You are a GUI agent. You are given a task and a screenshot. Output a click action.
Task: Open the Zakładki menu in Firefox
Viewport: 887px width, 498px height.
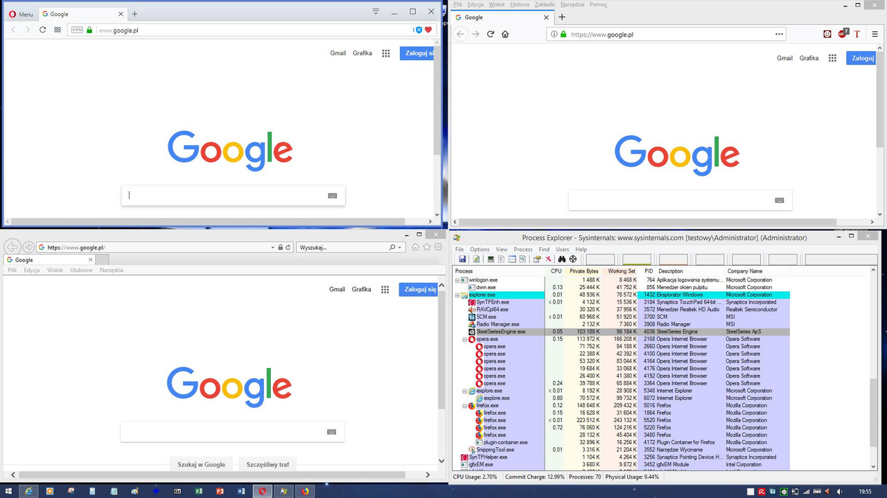click(545, 4)
